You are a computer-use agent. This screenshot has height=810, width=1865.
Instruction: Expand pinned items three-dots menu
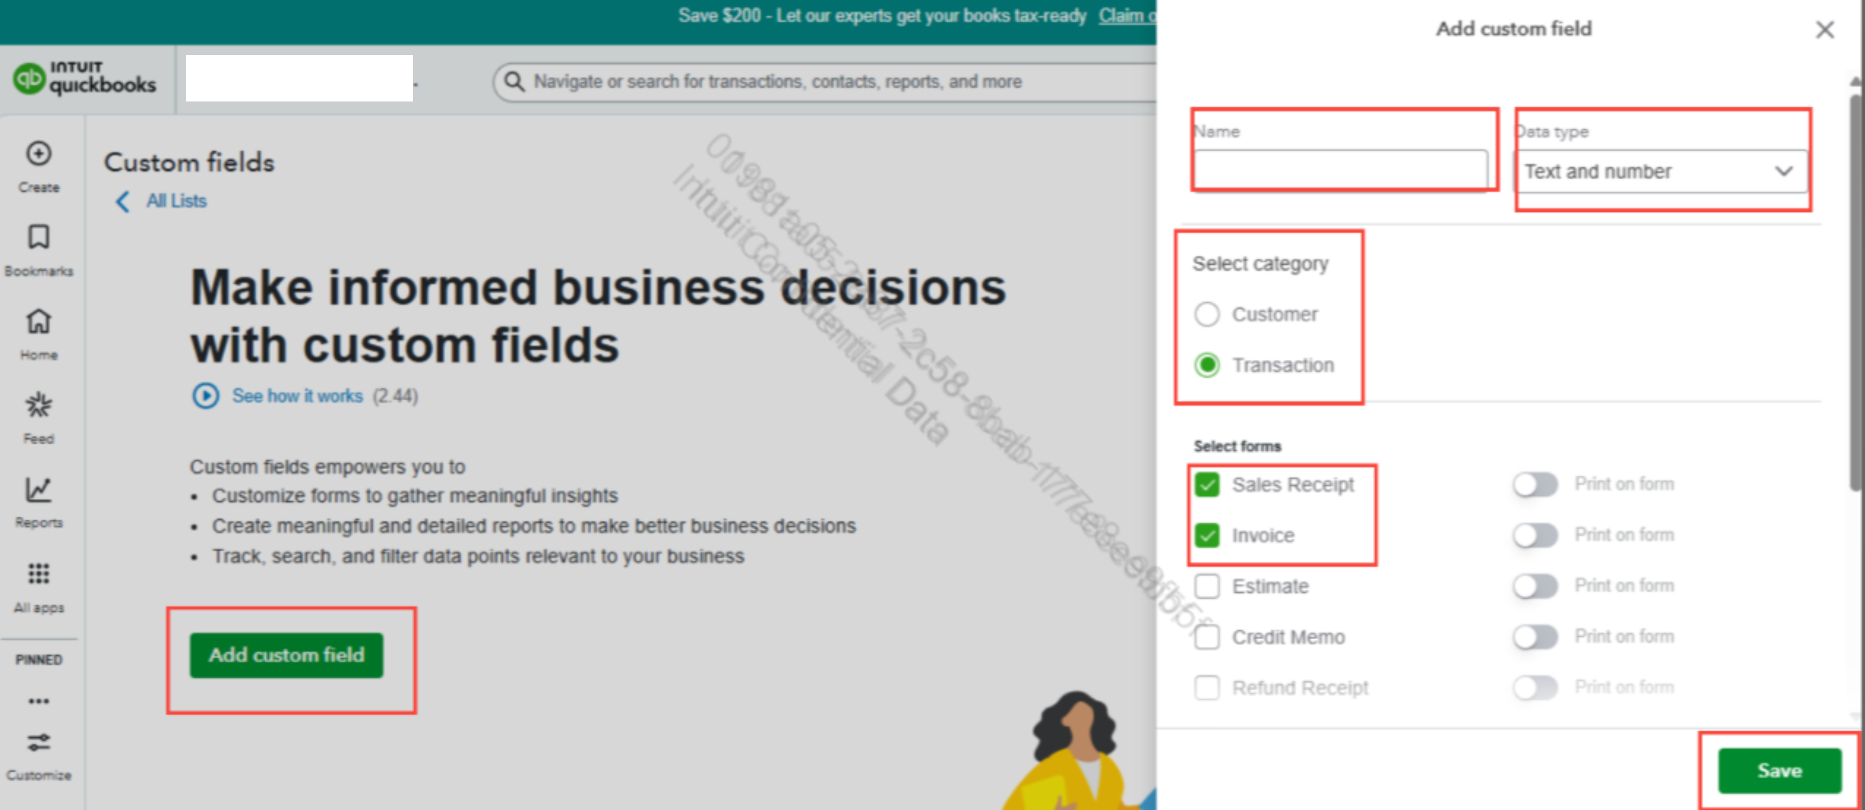tap(38, 702)
